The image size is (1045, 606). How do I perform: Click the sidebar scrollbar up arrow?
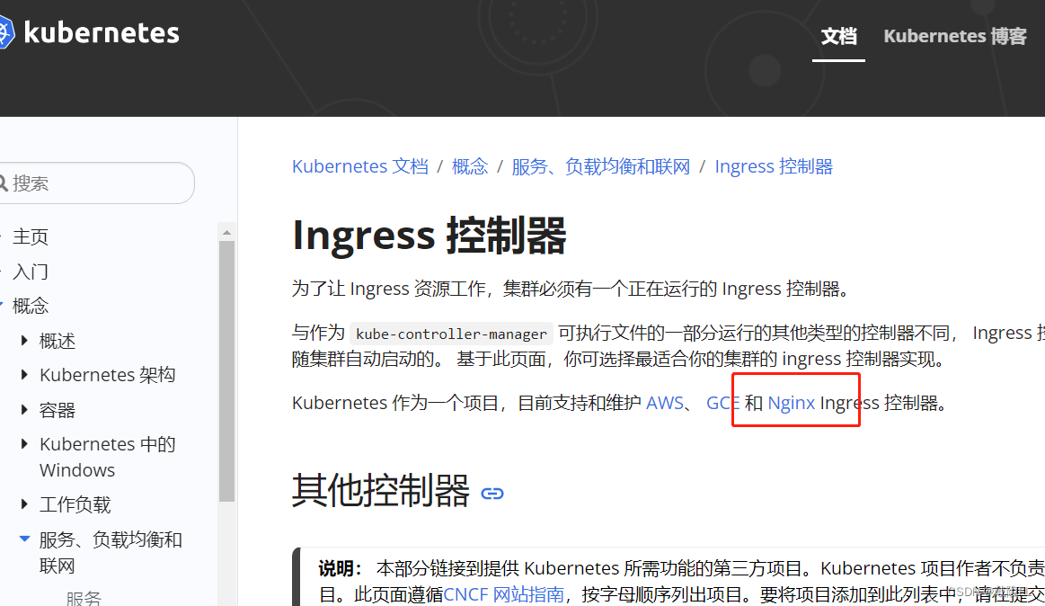point(226,232)
